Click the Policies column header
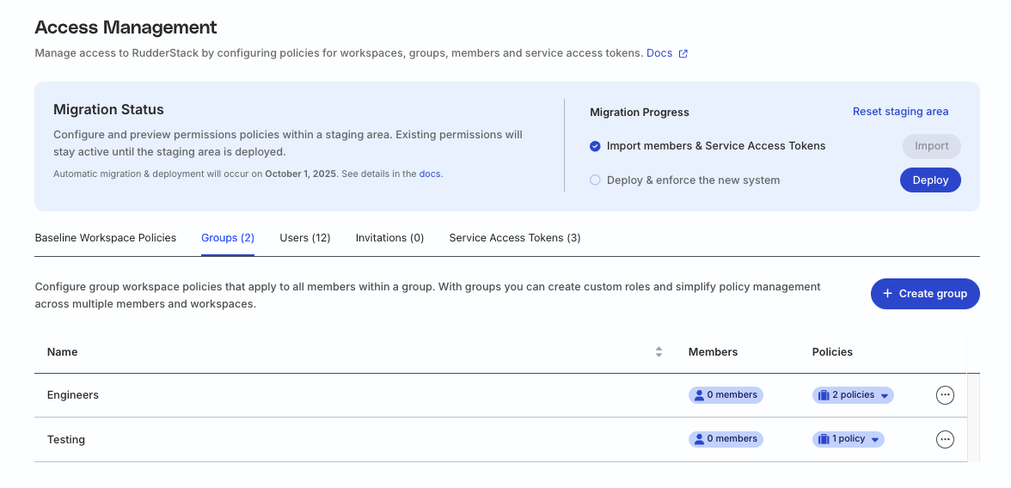This screenshot has height=488, width=1011. pyautogui.click(x=832, y=352)
